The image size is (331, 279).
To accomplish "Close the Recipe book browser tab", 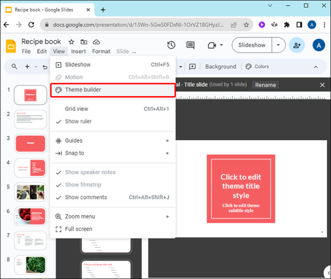I will tap(88, 10).
